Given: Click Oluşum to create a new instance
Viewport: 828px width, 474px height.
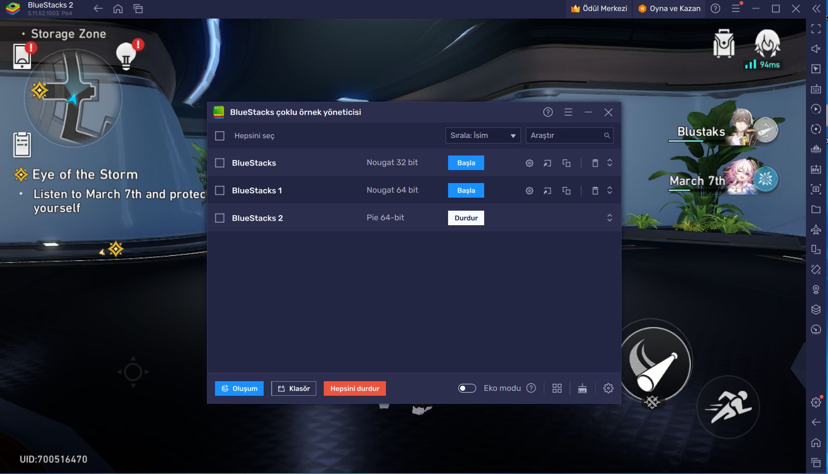Looking at the screenshot, I should coord(239,389).
